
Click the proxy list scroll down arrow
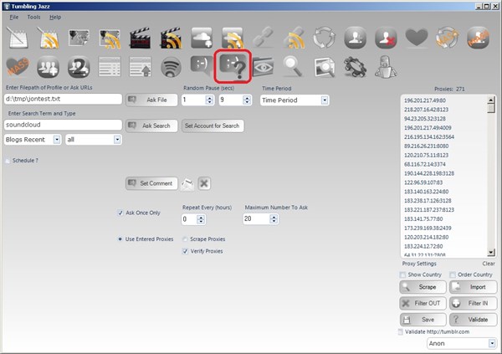tap(491, 253)
